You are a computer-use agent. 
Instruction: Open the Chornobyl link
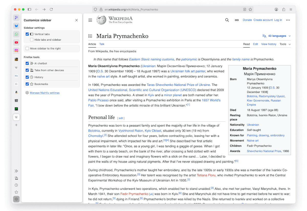coord(96,136)
